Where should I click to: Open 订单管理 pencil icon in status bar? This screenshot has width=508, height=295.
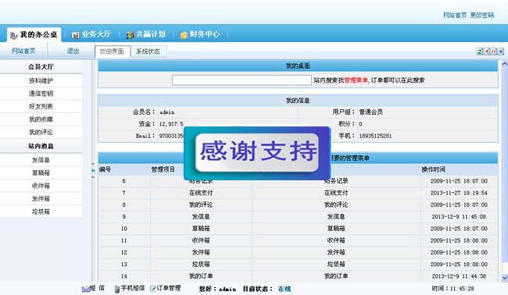pos(153,289)
